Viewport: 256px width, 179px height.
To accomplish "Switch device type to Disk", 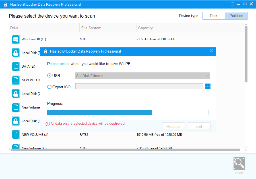I will [214, 16].
